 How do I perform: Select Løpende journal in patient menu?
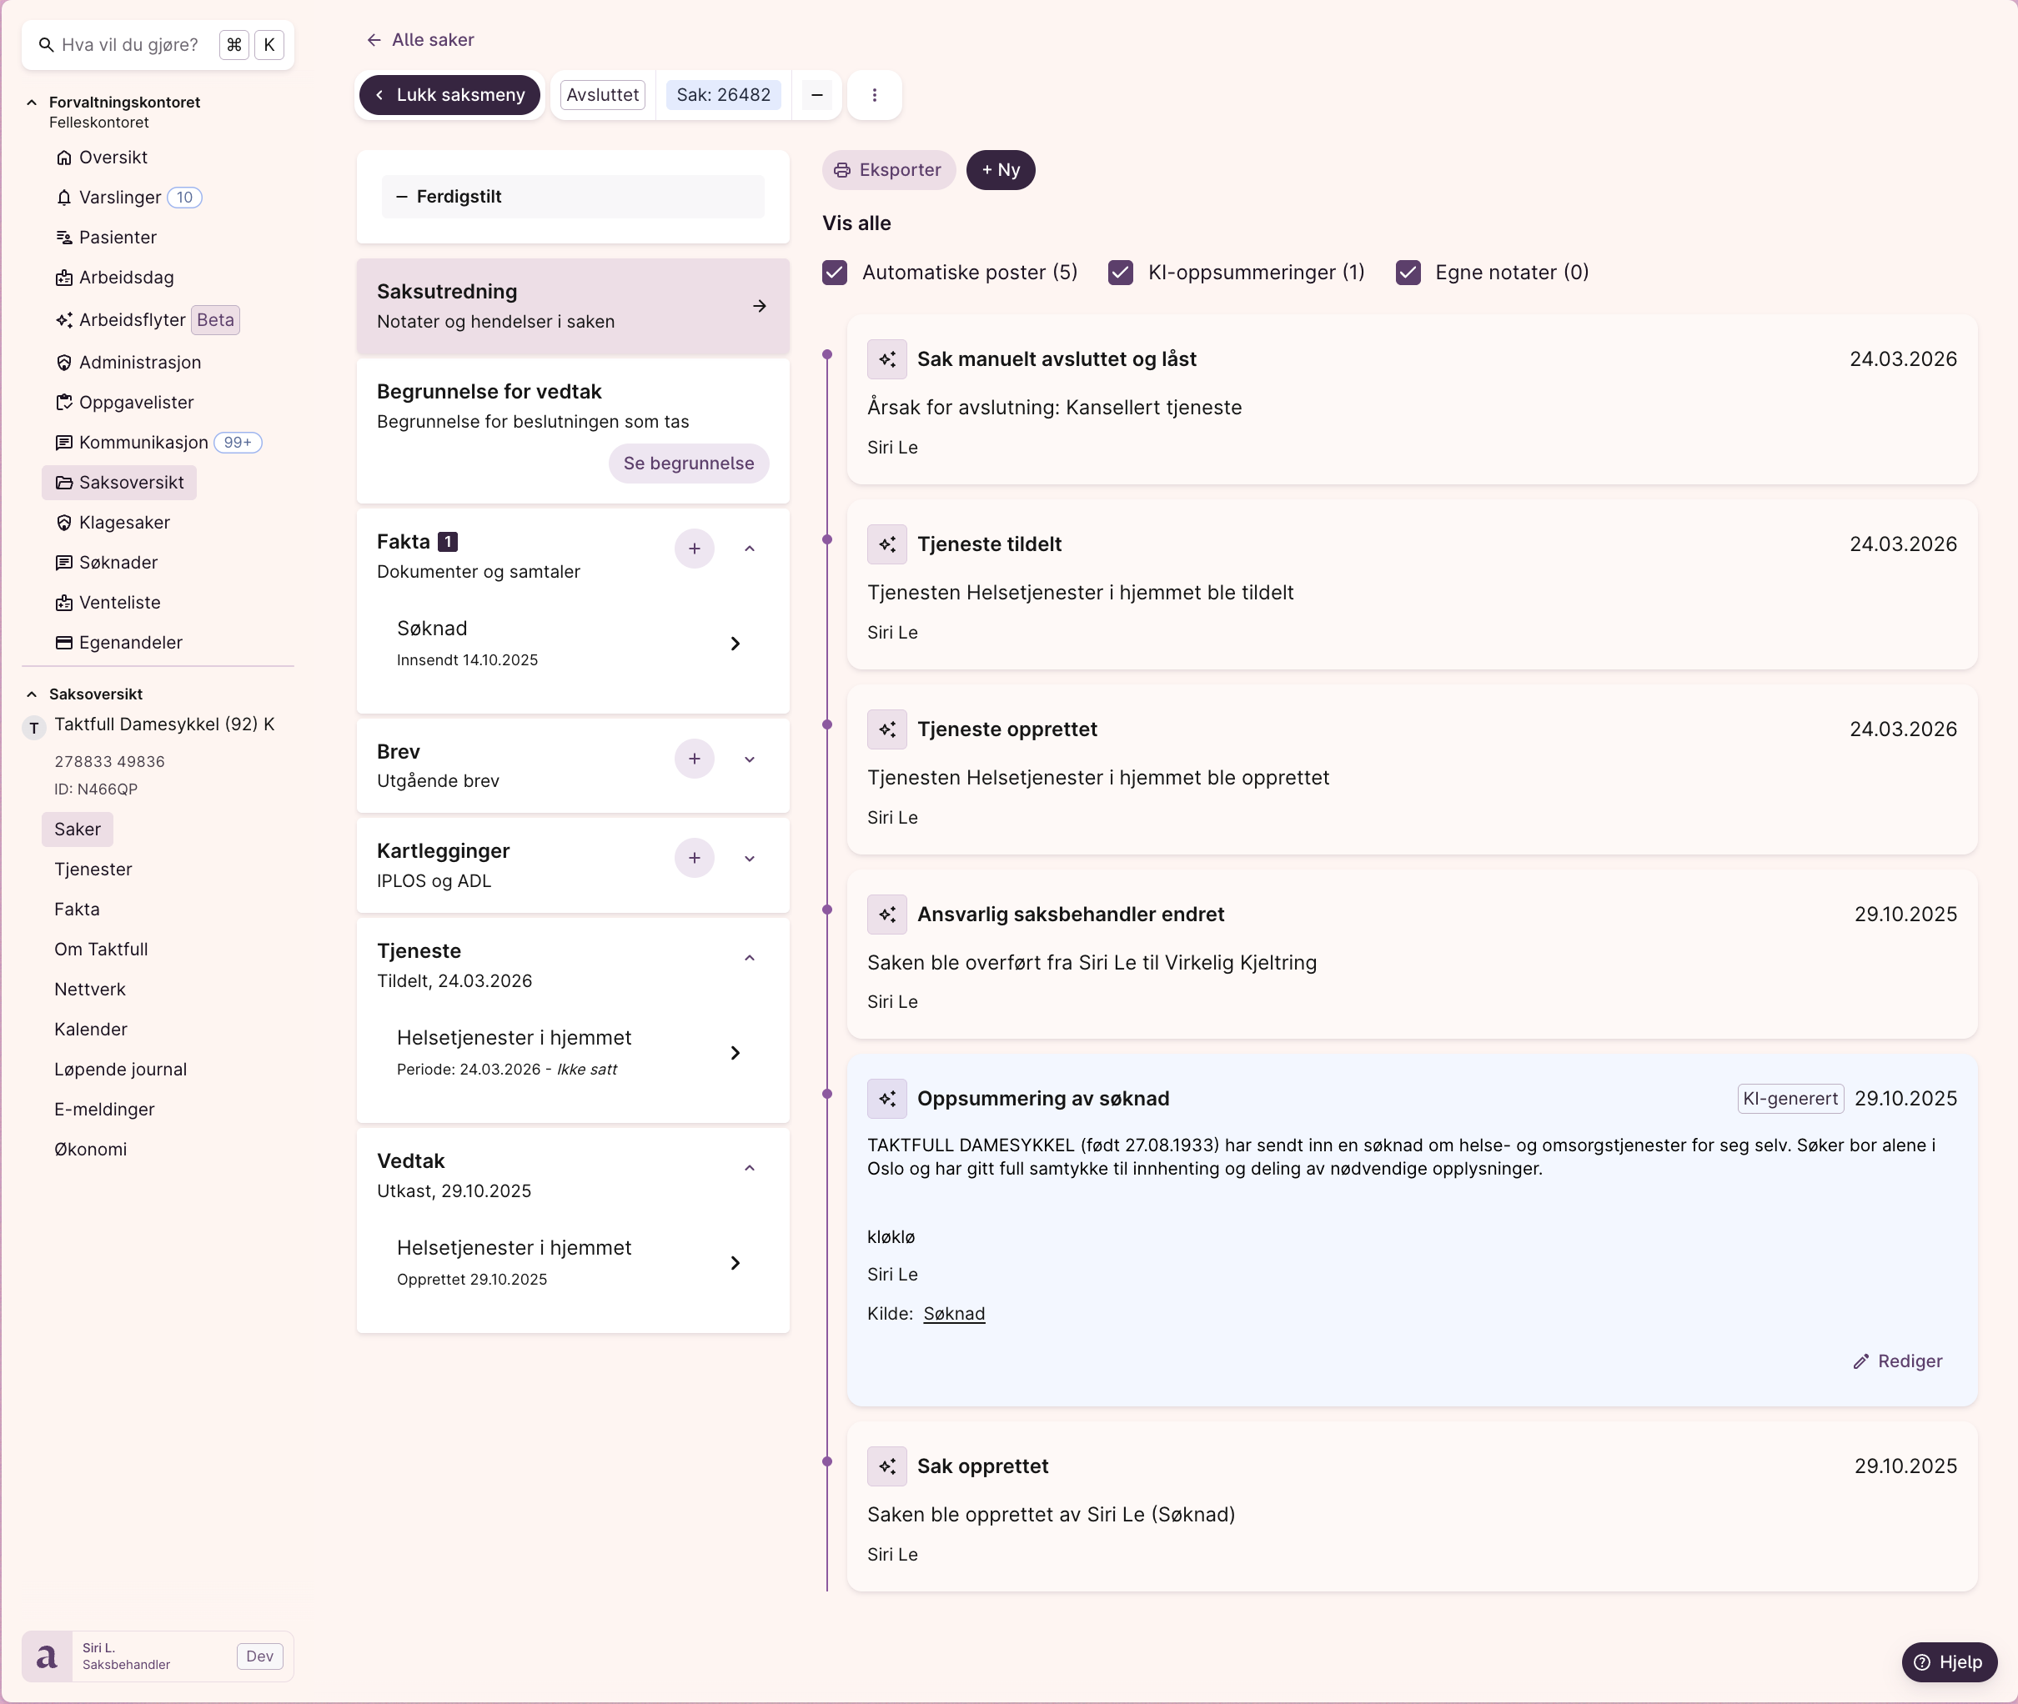pos(121,1070)
